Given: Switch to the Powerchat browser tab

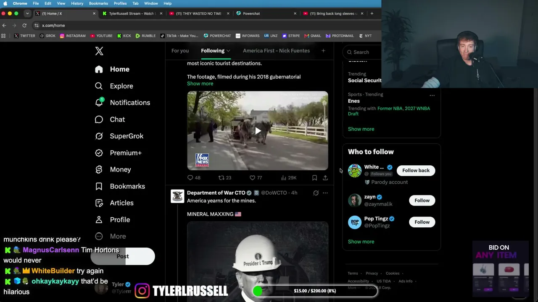Looking at the screenshot, I should click(266, 13).
